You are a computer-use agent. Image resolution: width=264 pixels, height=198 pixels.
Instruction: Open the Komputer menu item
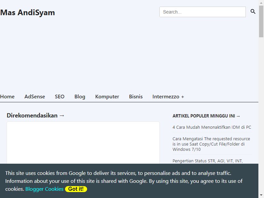tap(107, 97)
